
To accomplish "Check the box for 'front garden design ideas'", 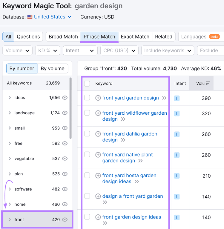I will [87, 217].
